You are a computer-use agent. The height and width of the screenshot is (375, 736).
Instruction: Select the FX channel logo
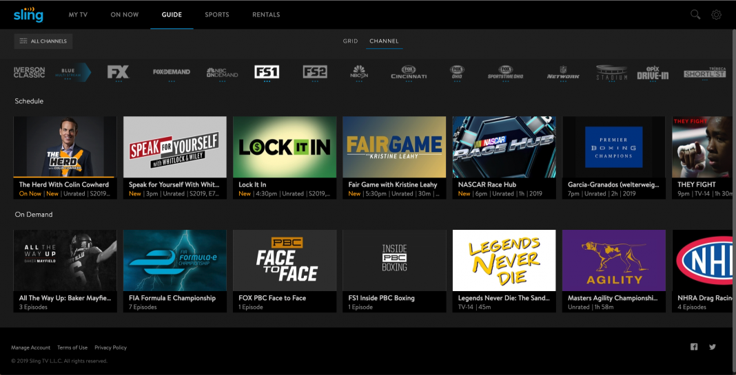[x=118, y=72]
